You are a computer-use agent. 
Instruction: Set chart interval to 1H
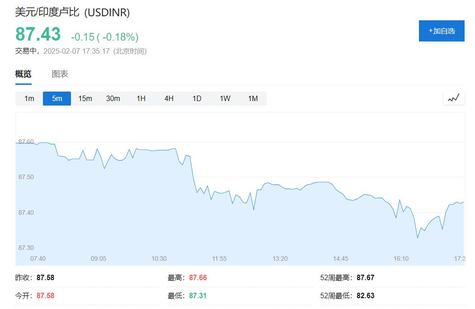[x=141, y=98]
